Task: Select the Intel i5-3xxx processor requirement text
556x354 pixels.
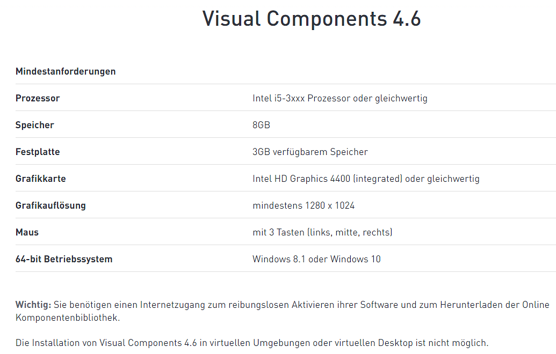Action: (x=340, y=98)
